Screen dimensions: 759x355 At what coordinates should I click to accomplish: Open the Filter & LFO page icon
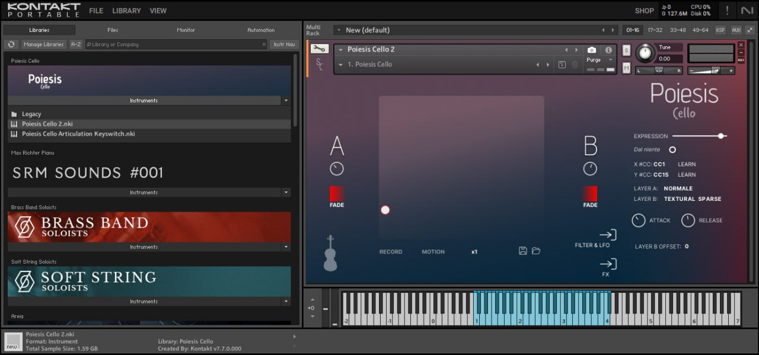tap(608, 235)
